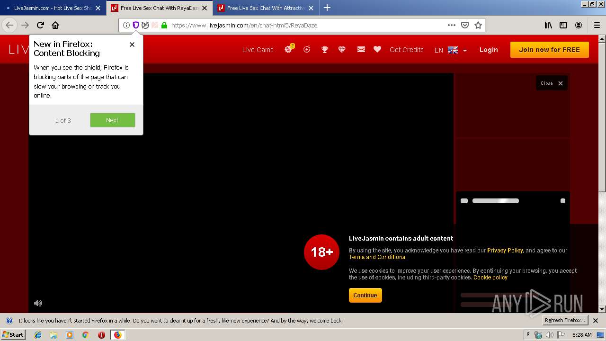Click Join now for FREE button

tap(550, 50)
